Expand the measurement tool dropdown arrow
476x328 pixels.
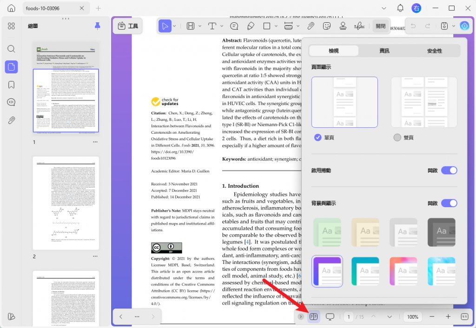tap(298, 26)
